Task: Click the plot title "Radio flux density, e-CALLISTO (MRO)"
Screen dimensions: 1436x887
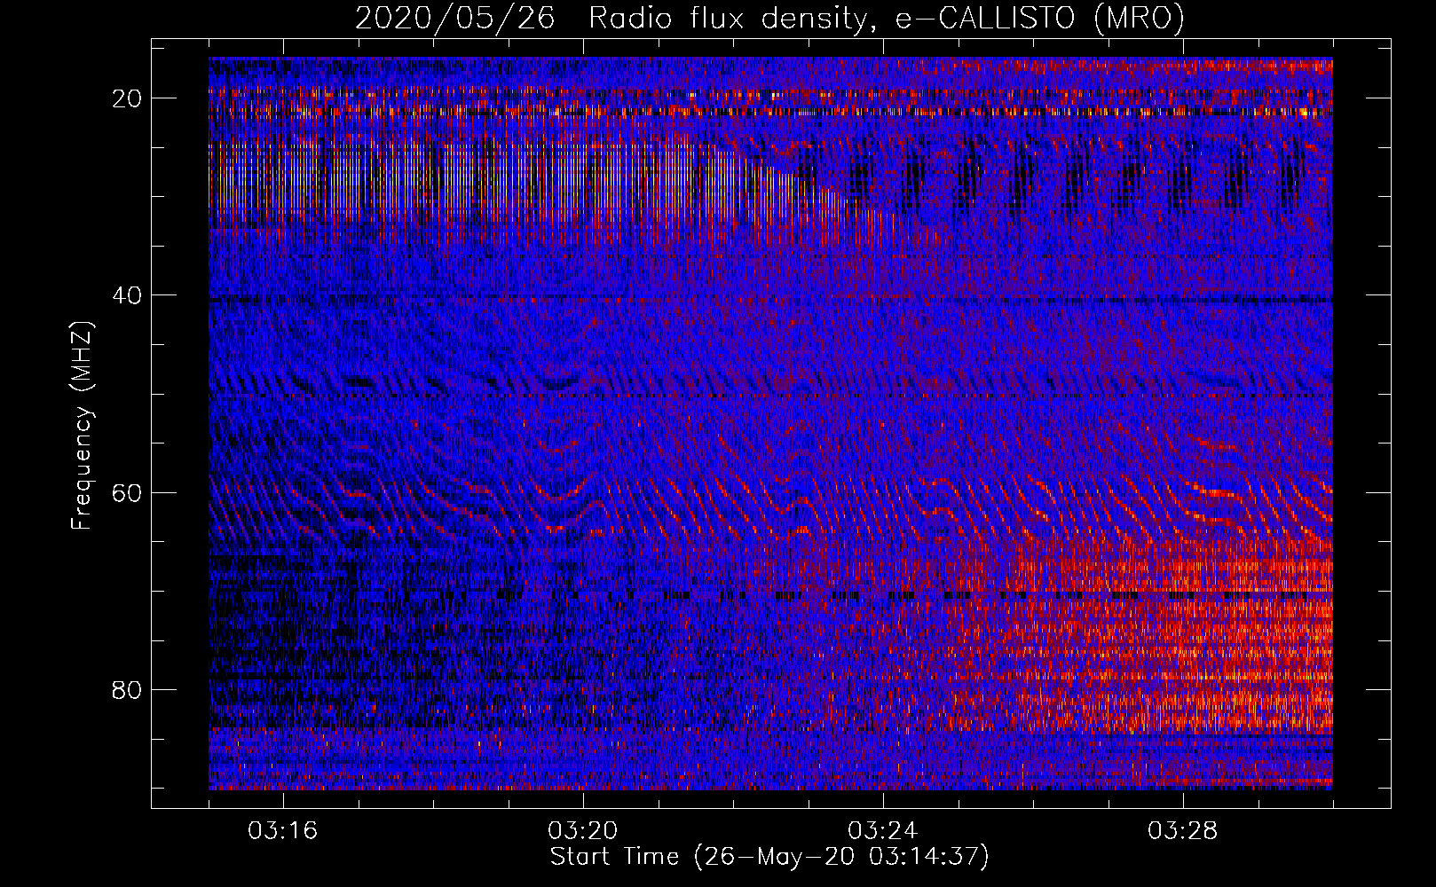Action: coord(886,18)
